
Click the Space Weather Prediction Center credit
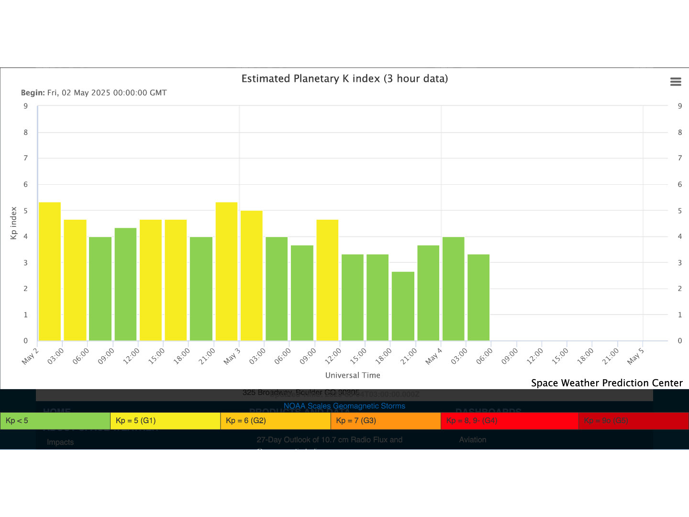coord(606,383)
